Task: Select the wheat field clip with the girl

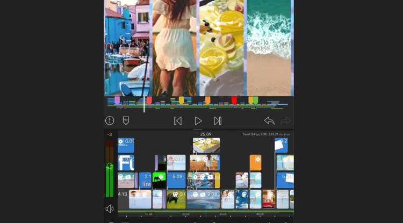Action: coord(205,163)
